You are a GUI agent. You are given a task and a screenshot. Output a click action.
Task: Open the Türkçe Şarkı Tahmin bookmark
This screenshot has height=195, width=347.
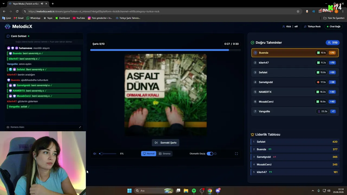tap(128, 18)
